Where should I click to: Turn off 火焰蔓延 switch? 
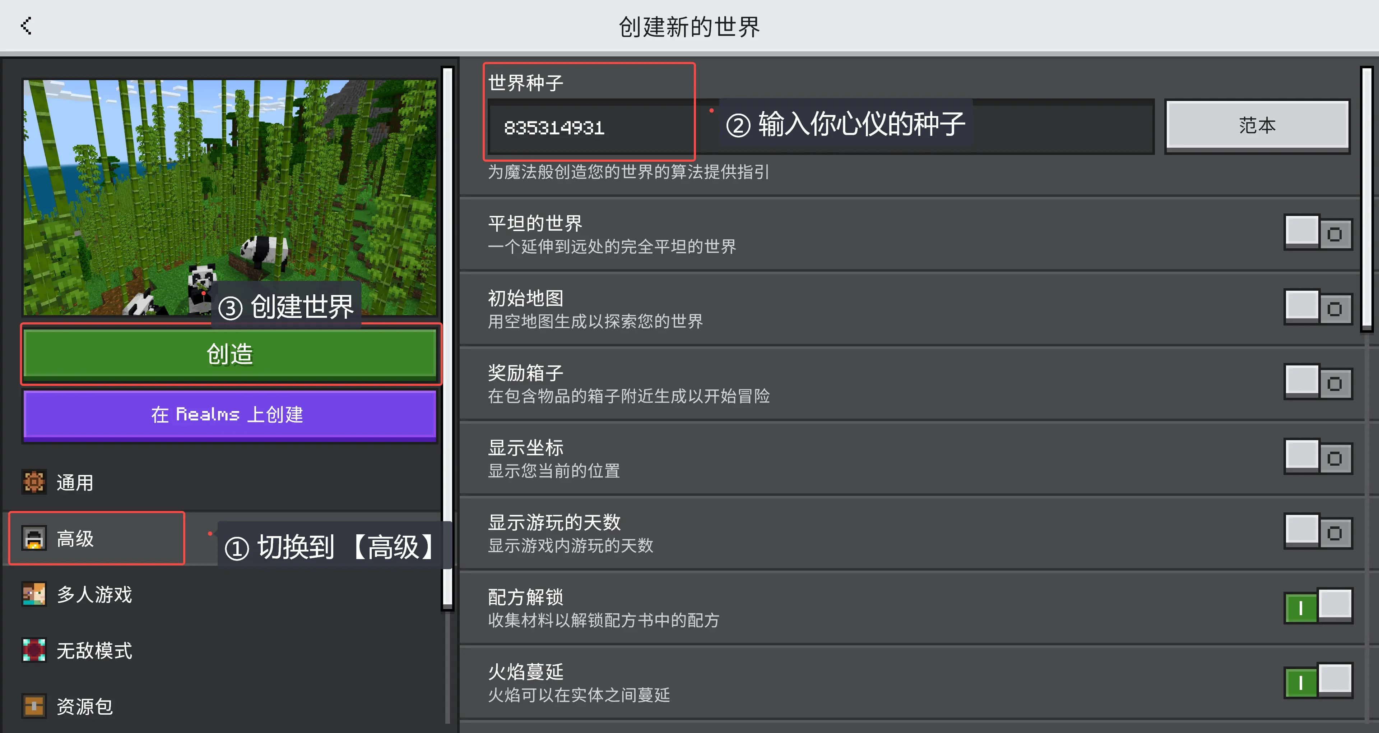pyautogui.click(x=1318, y=681)
